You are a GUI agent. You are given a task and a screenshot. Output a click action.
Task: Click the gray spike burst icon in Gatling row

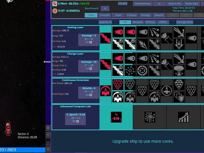142,44
